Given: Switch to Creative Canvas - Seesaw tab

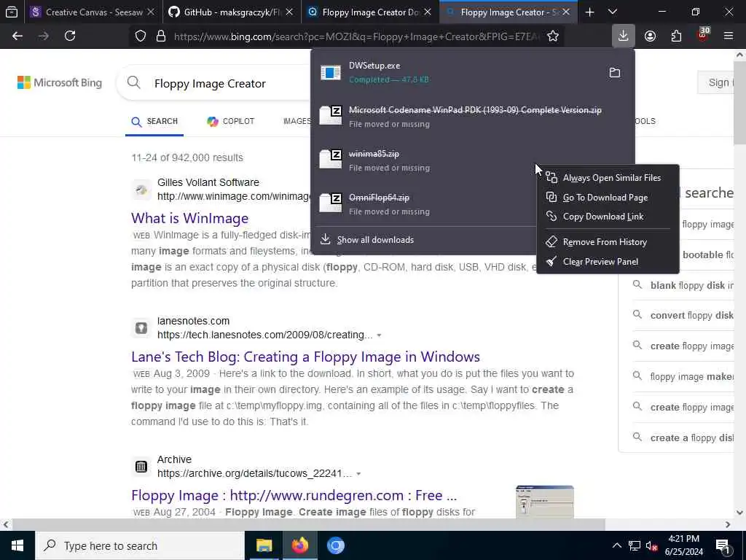Looking at the screenshot, I should (x=93, y=12).
